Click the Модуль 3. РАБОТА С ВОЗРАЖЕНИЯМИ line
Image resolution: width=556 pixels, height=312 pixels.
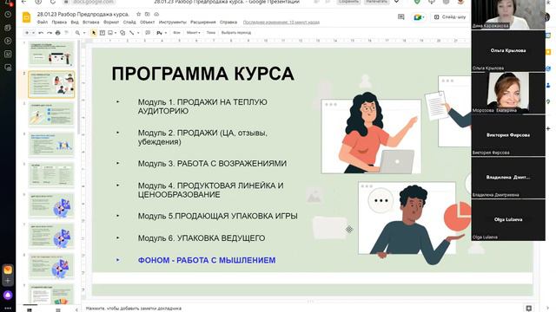(212, 164)
